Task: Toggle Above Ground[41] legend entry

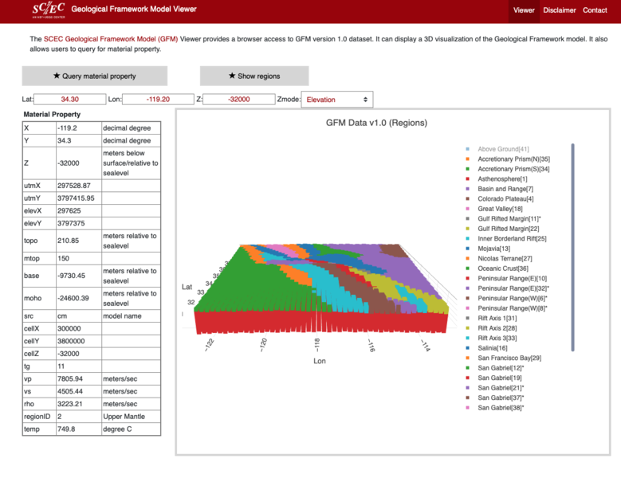Action: 497,149
